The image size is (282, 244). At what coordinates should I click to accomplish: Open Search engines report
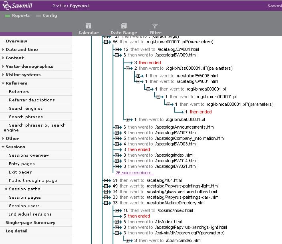click(x=26, y=108)
